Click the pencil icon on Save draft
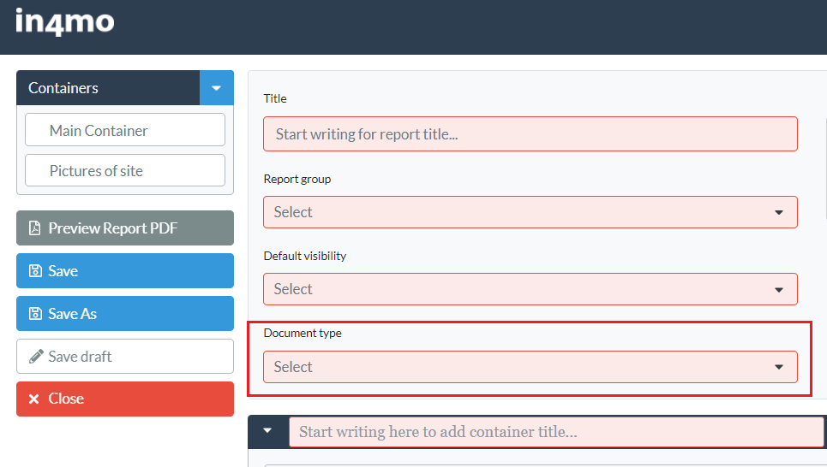The image size is (827, 467). [36, 357]
